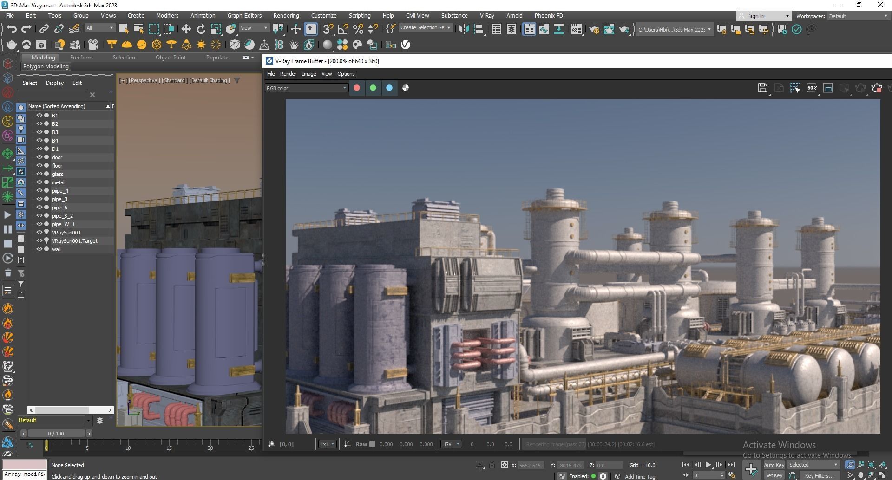Click the Auto Key button
The image size is (892, 480).
pos(774,465)
